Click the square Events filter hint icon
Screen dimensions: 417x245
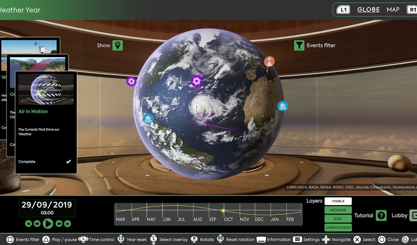[10, 239]
